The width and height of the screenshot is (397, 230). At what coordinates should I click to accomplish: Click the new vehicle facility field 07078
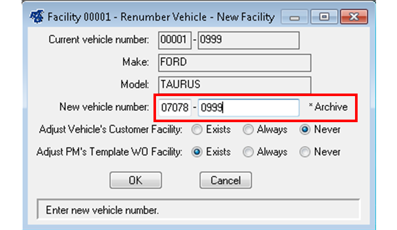point(174,108)
